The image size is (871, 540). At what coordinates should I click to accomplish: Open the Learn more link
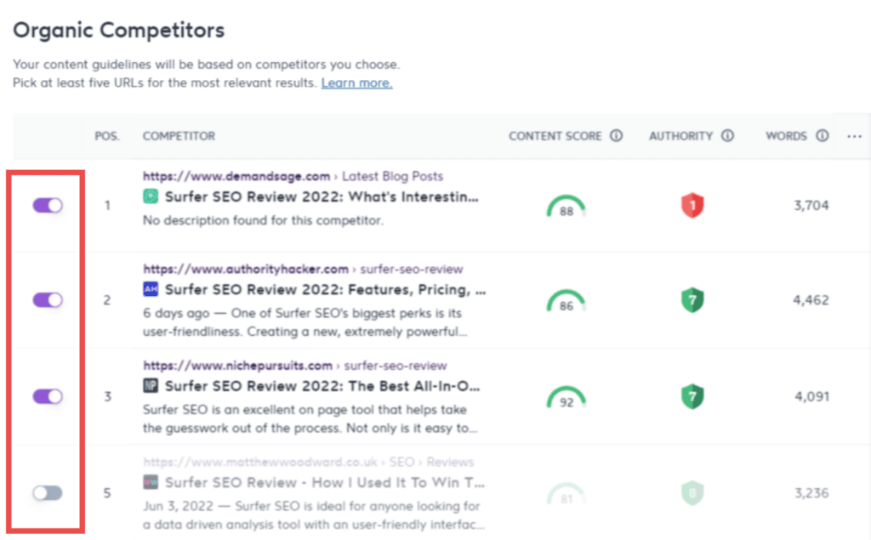click(x=356, y=82)
